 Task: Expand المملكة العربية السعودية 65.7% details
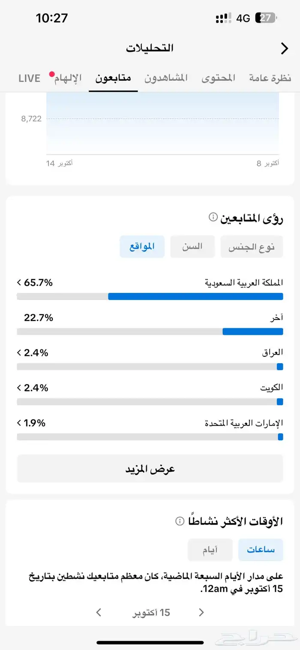click(x=19, y=282)
